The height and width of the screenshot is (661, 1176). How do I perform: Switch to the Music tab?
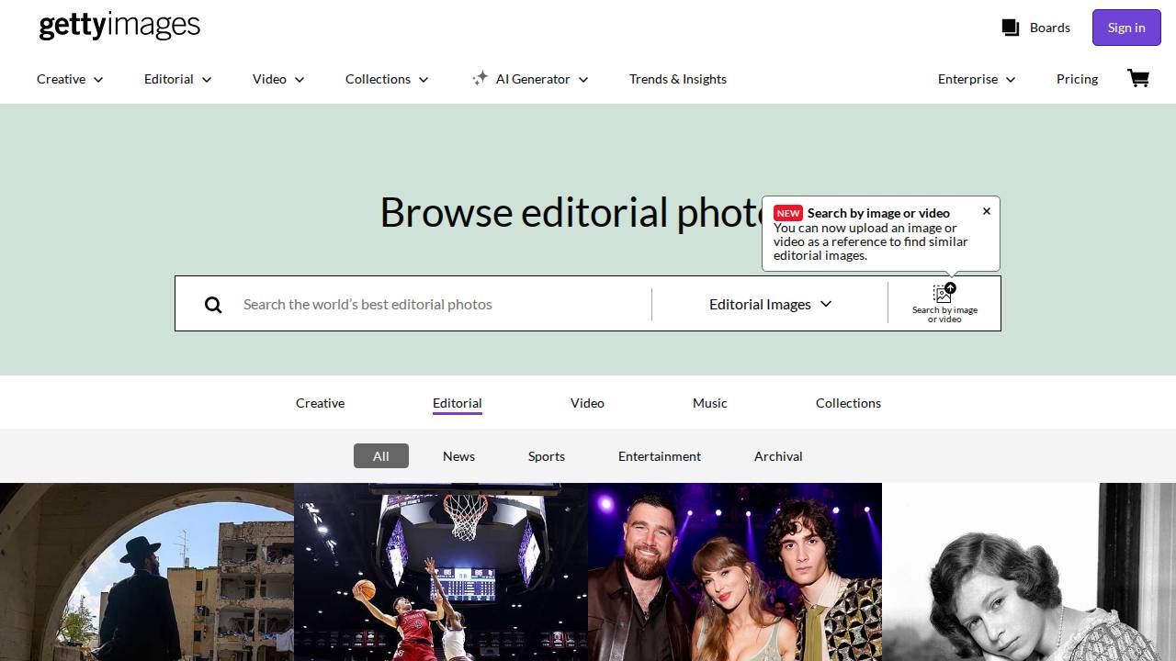709,403
